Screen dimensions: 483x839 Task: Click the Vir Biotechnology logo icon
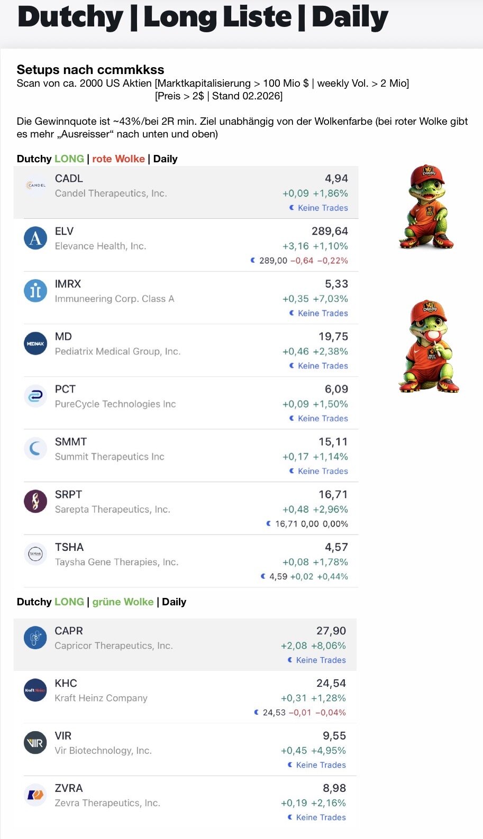[35, 743]
